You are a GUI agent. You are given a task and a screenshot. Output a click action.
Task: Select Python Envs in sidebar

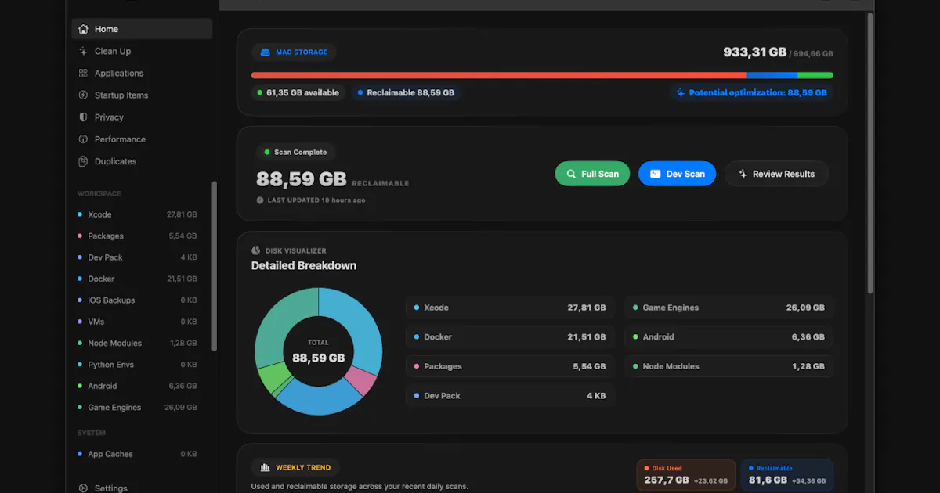click(137, 365)
